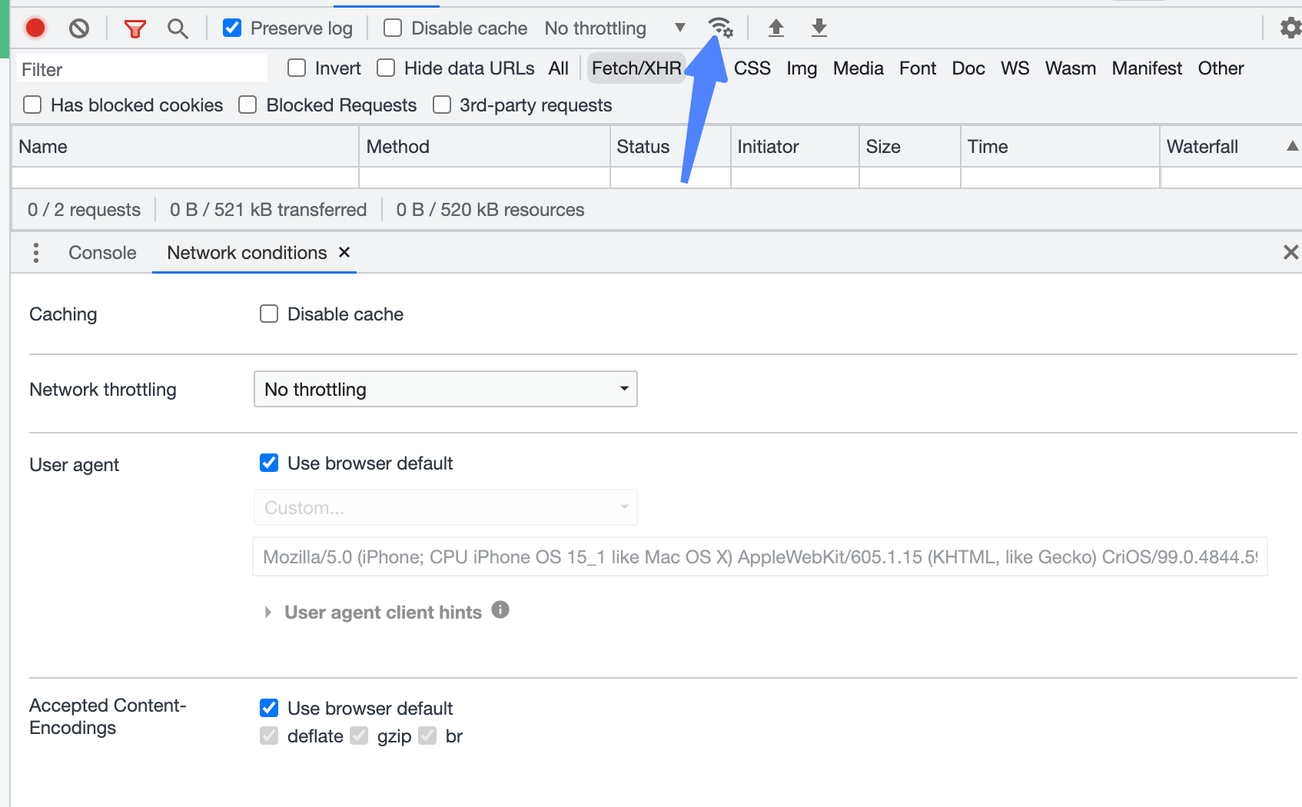The height and width of the screenshot is (807, 1302).
Task: Select the Fetch/XHR filter type
Action: click(636, 68)
